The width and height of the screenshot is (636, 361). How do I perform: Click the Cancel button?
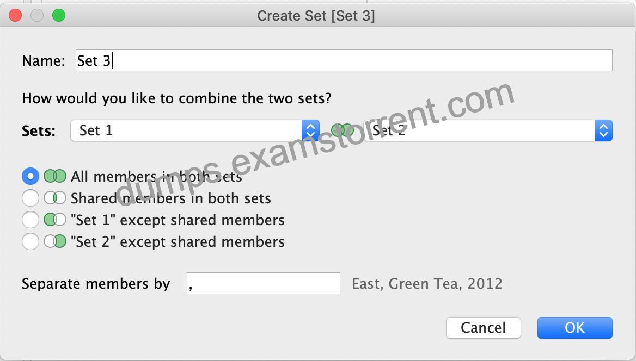[483, 328]
